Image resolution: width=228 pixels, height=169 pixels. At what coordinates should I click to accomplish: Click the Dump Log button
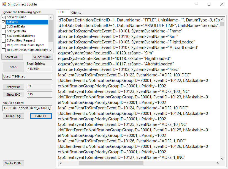click(x=13, y=116)
